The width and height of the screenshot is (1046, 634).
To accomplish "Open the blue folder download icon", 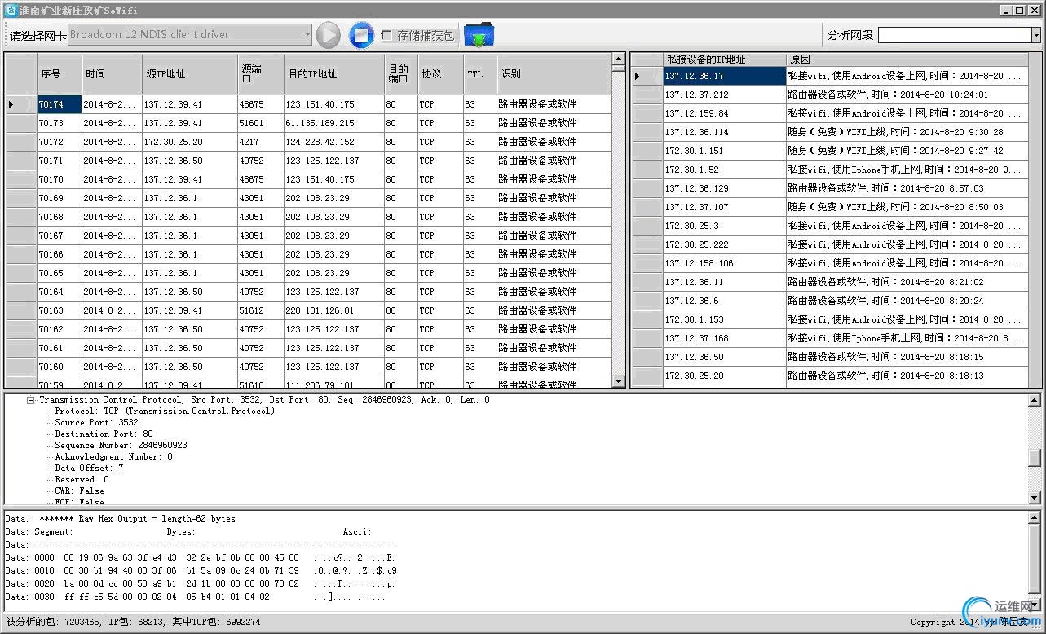I will (479, 35).
